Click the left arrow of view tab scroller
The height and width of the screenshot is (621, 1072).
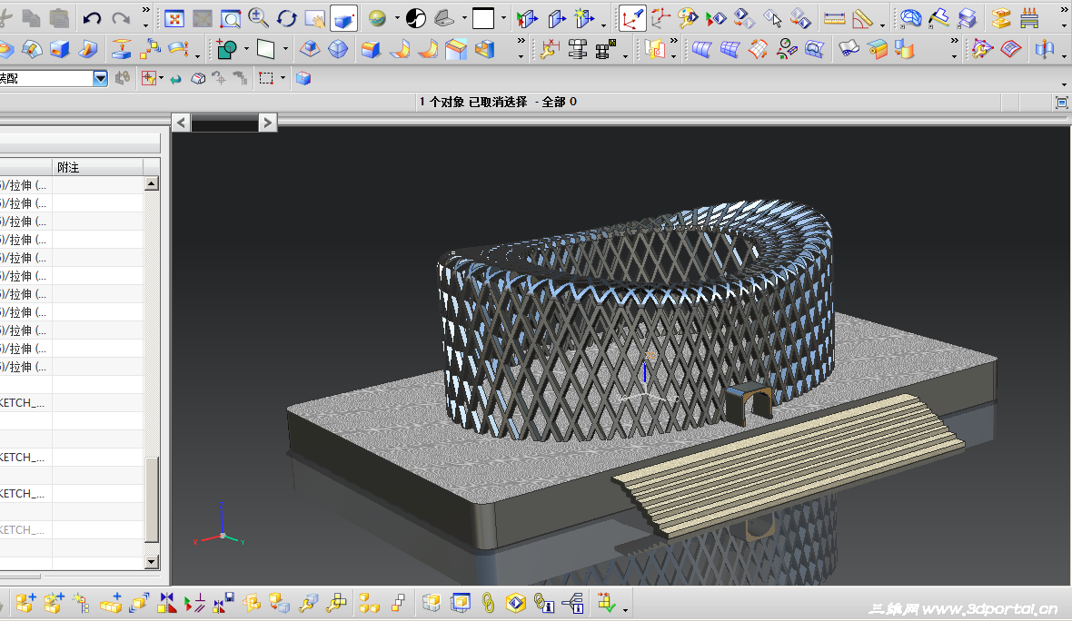181,123
